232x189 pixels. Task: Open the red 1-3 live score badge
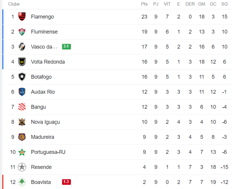point(66,182)
